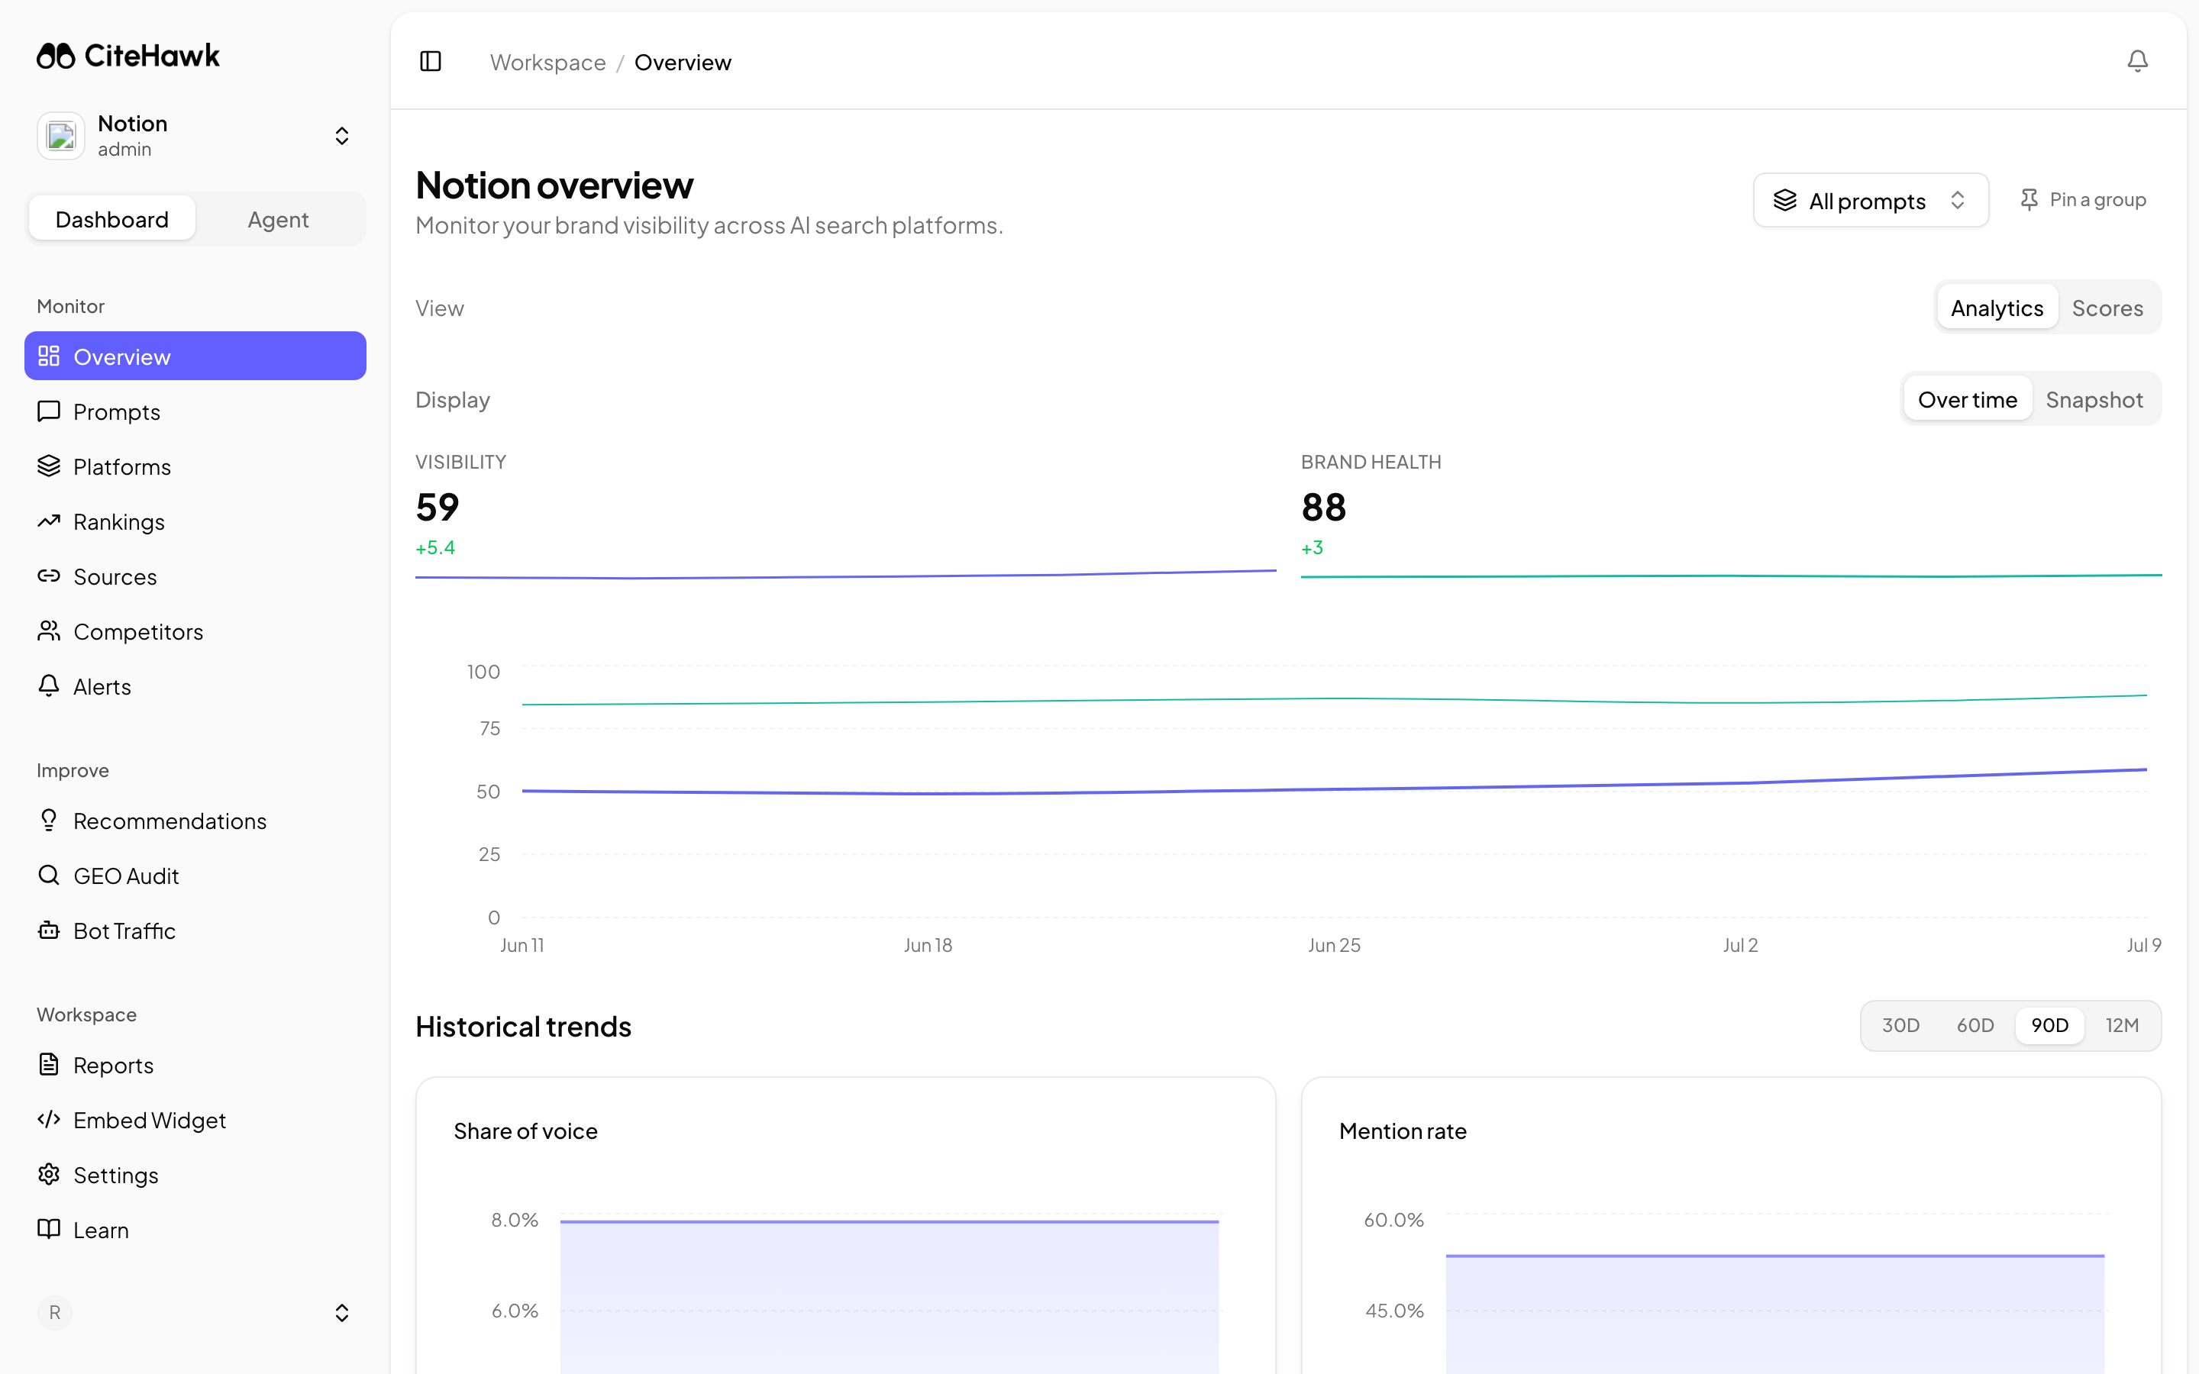Open Prompts in the sidebar
2199x1374 pixels.
pyautogui.click(x=195, y=411)
